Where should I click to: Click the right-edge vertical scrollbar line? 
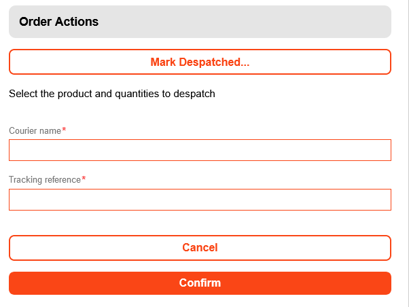click(x=408, y=153)
